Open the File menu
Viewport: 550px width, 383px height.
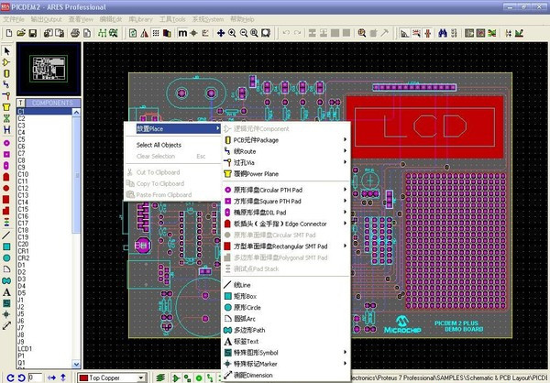pos(14,19)
